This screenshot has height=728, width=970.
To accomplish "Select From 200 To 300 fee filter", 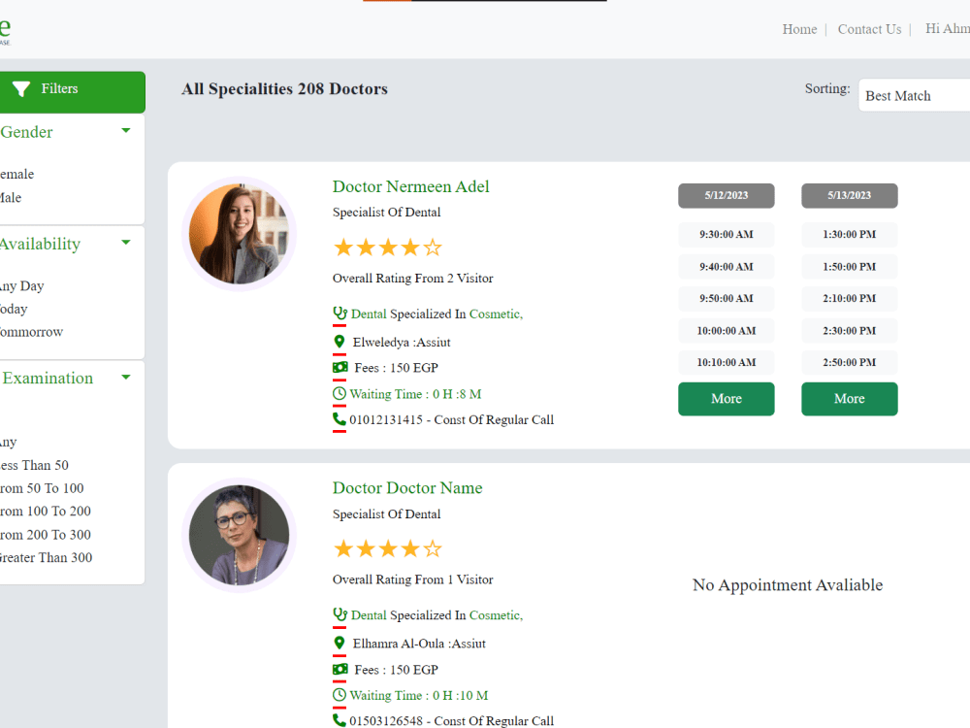I will click(x=46, y=534).
